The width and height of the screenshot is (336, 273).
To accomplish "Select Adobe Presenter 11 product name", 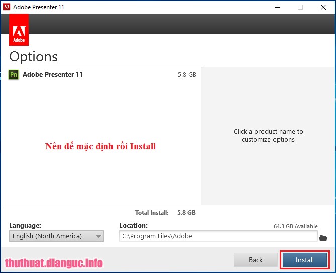I will pyautogui.click(x=53, y=74).
